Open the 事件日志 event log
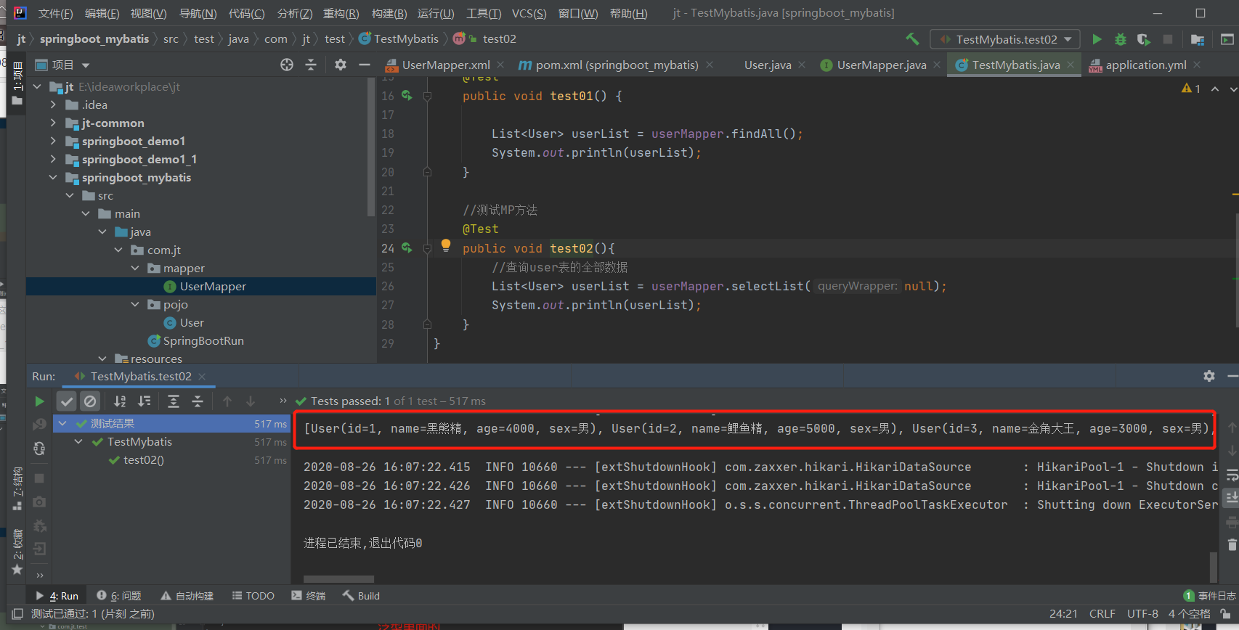The height and width of the screenshot is (630, 1239). click(1209, 596)
